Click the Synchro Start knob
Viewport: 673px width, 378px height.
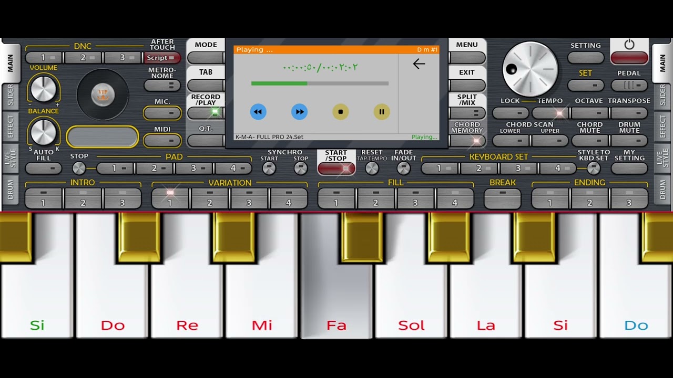[269, 168]
